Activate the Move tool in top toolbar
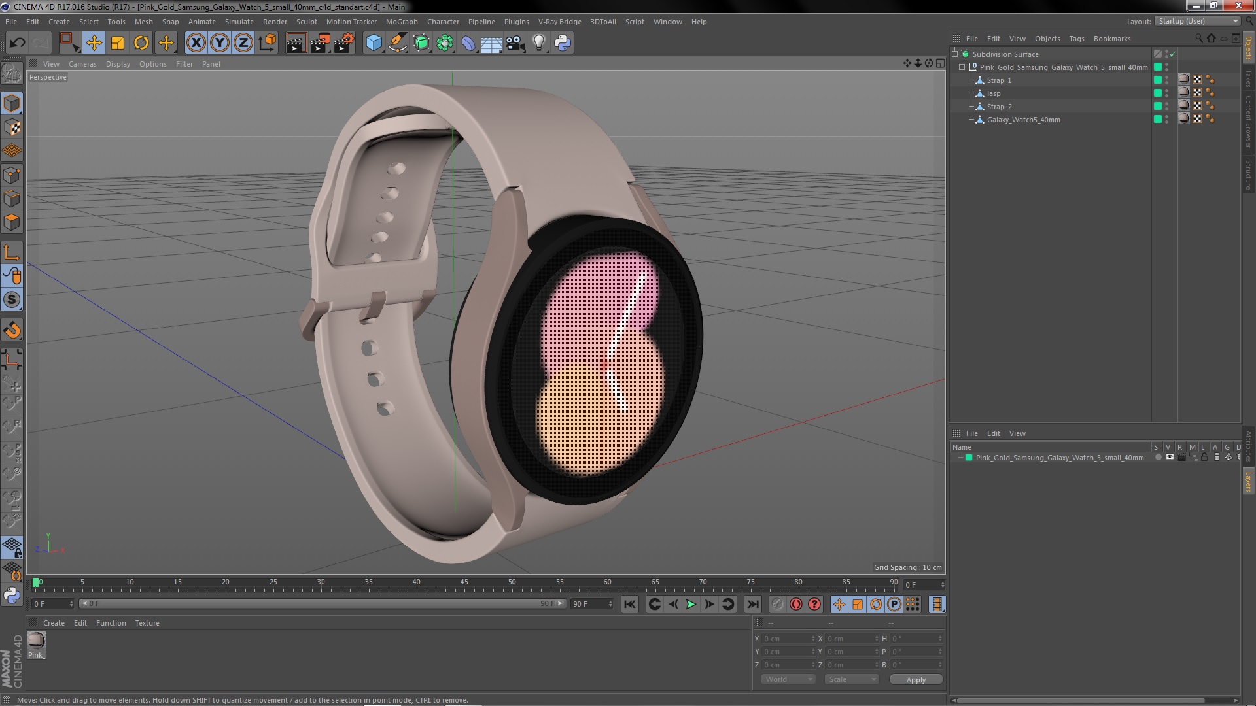 coord(94,43)
